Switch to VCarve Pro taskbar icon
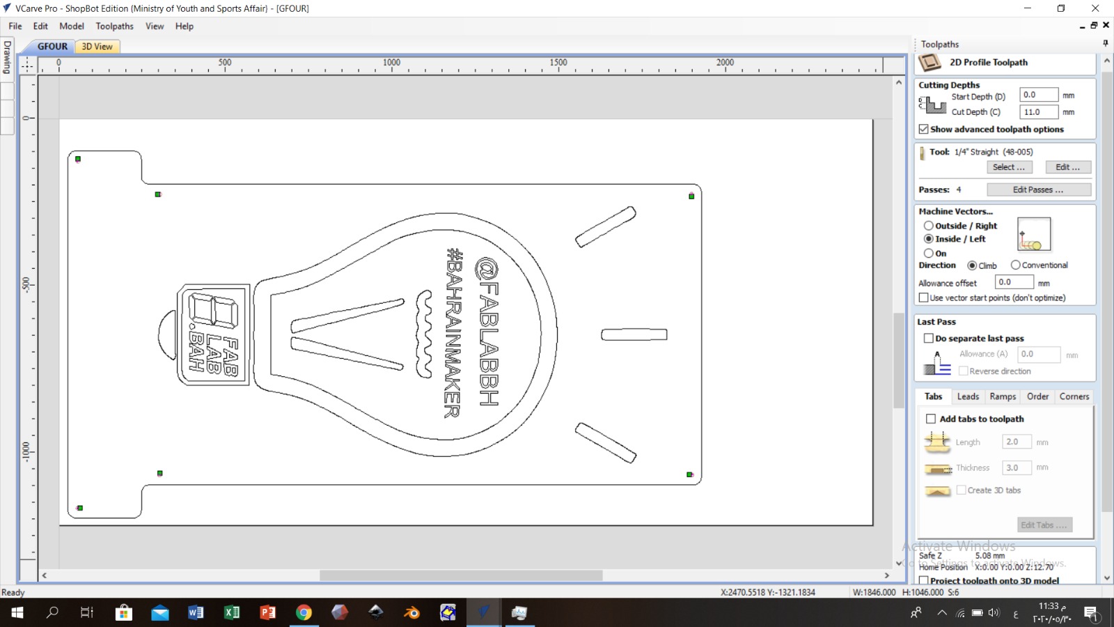This screenshot has height=627, width=1114. pyautogui.click(x=483, y=612)
